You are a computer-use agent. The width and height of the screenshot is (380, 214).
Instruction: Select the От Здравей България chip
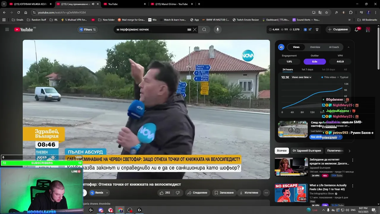[307, 151]
